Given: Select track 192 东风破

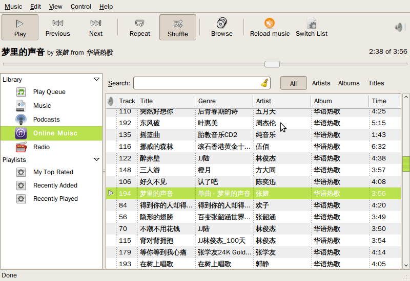Looking at the screenshot, I should pyautogui.click(x=253, y=123).
